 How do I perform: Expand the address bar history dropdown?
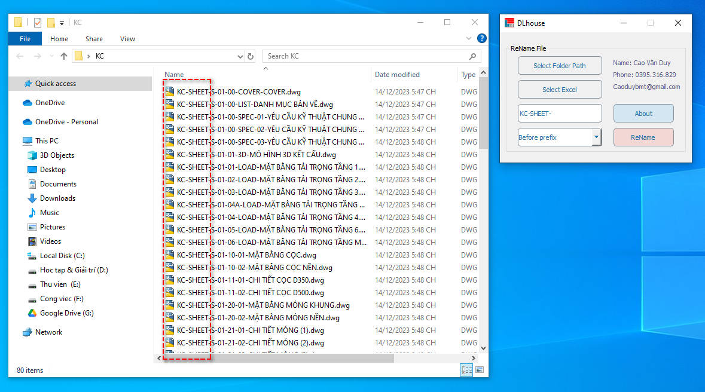click(x=240, y=56)
